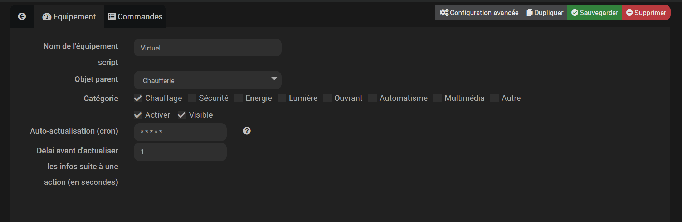
Task: Select the Equipement tab
Action: (x=69, y=16)
